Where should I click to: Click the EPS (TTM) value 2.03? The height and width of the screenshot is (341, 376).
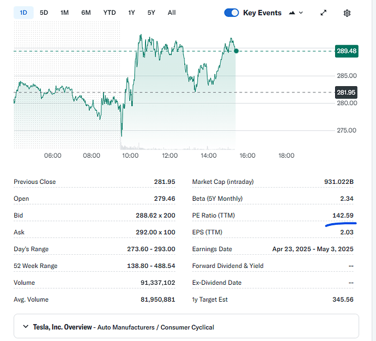click(347, 232)
